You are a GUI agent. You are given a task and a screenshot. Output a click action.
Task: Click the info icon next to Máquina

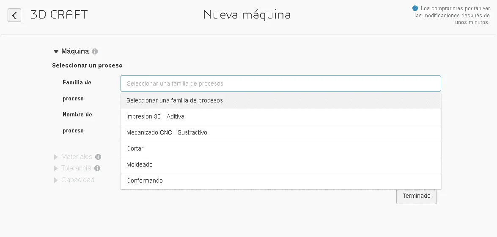(x=95, y=51)
